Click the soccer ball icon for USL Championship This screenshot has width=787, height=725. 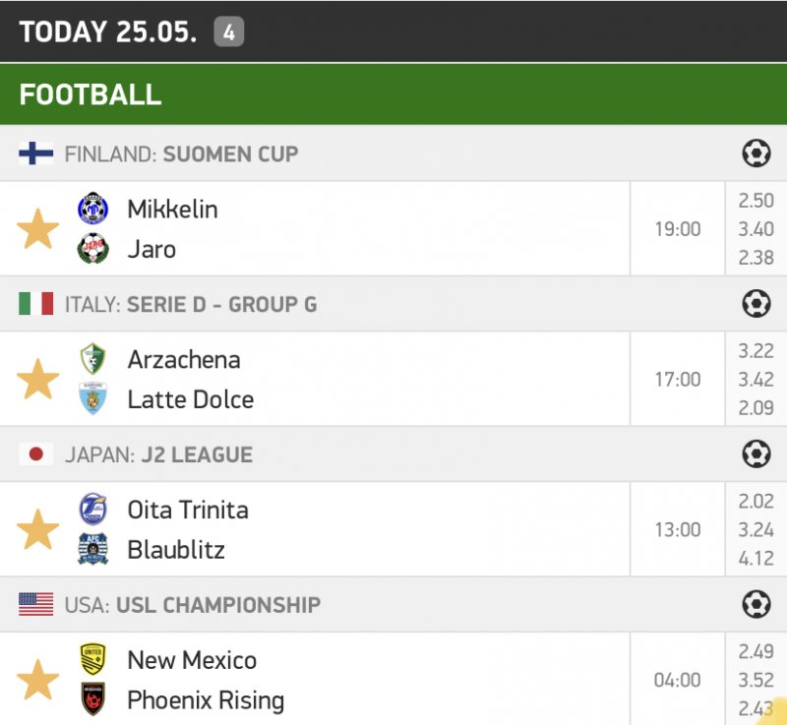[x=756, y=604]
